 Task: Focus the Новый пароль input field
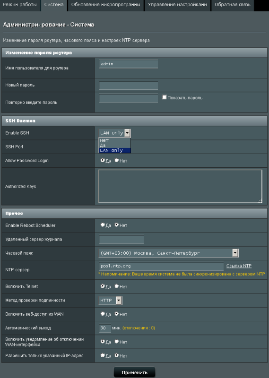[x=128, y=86]
